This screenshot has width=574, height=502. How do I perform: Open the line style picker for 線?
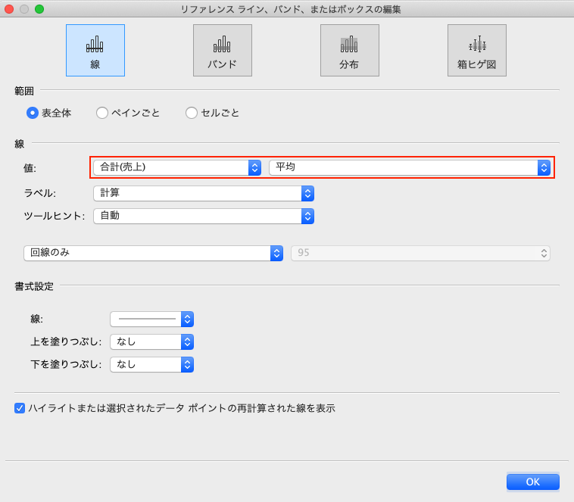tap(151, 319)
